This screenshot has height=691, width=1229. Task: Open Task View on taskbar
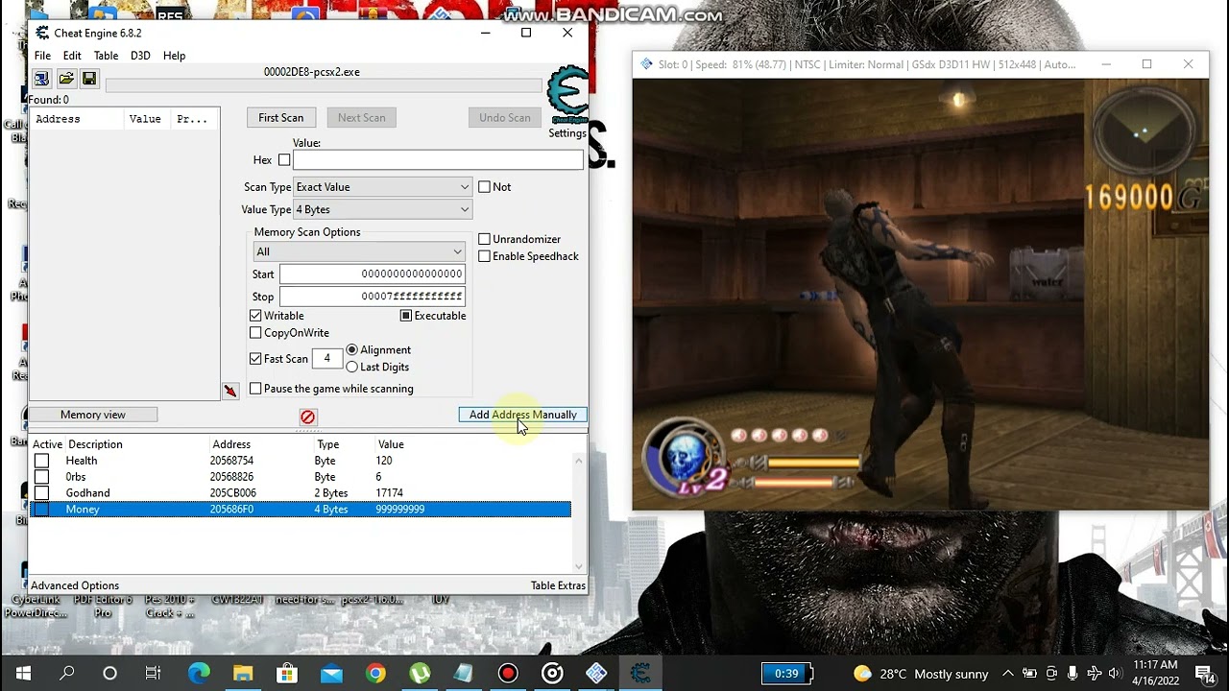click(153, 673)
